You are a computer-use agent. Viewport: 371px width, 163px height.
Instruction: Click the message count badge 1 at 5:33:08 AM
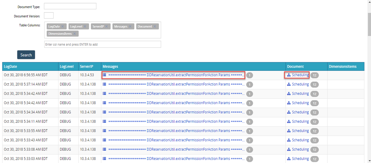point(249,150)
